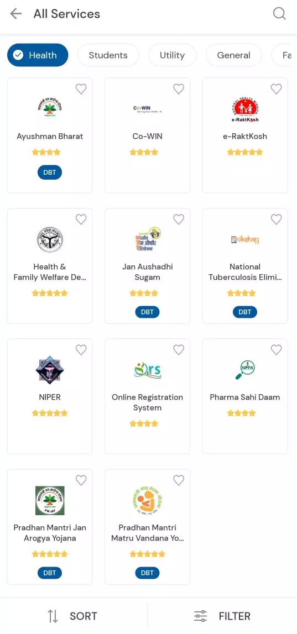
Task: Select the e-RaktKosh logo
Action: click(x=245, y=109)
